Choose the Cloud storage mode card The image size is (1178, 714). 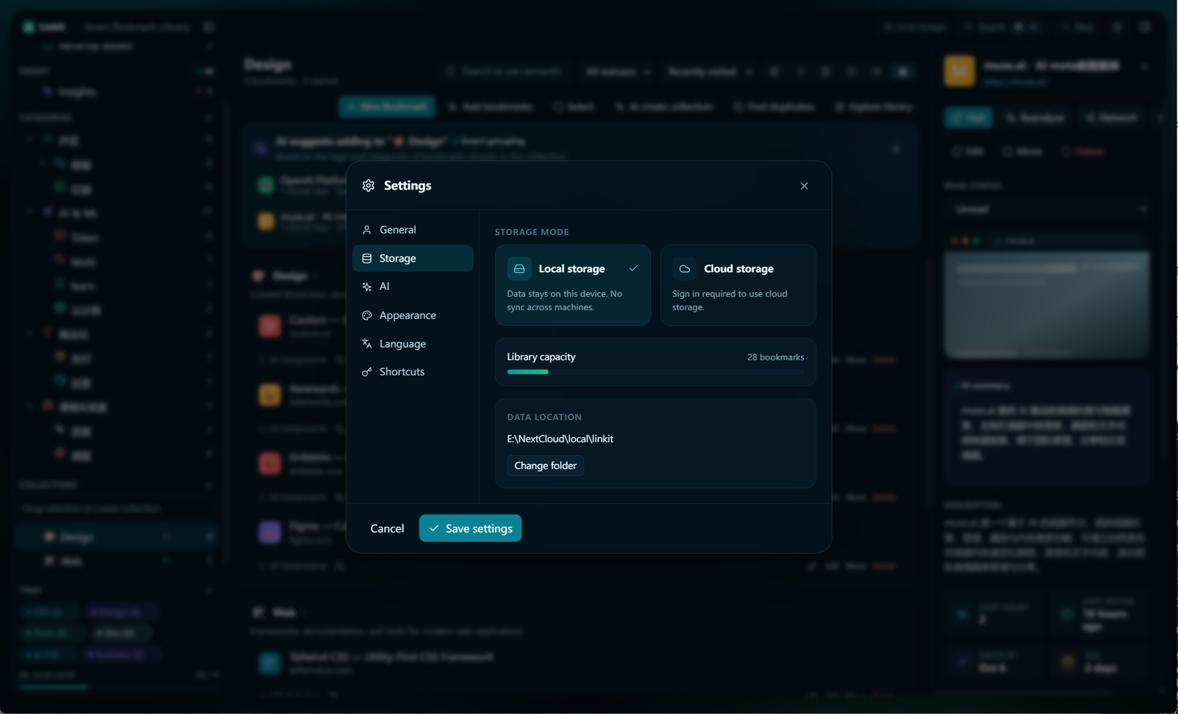[738, 285]
